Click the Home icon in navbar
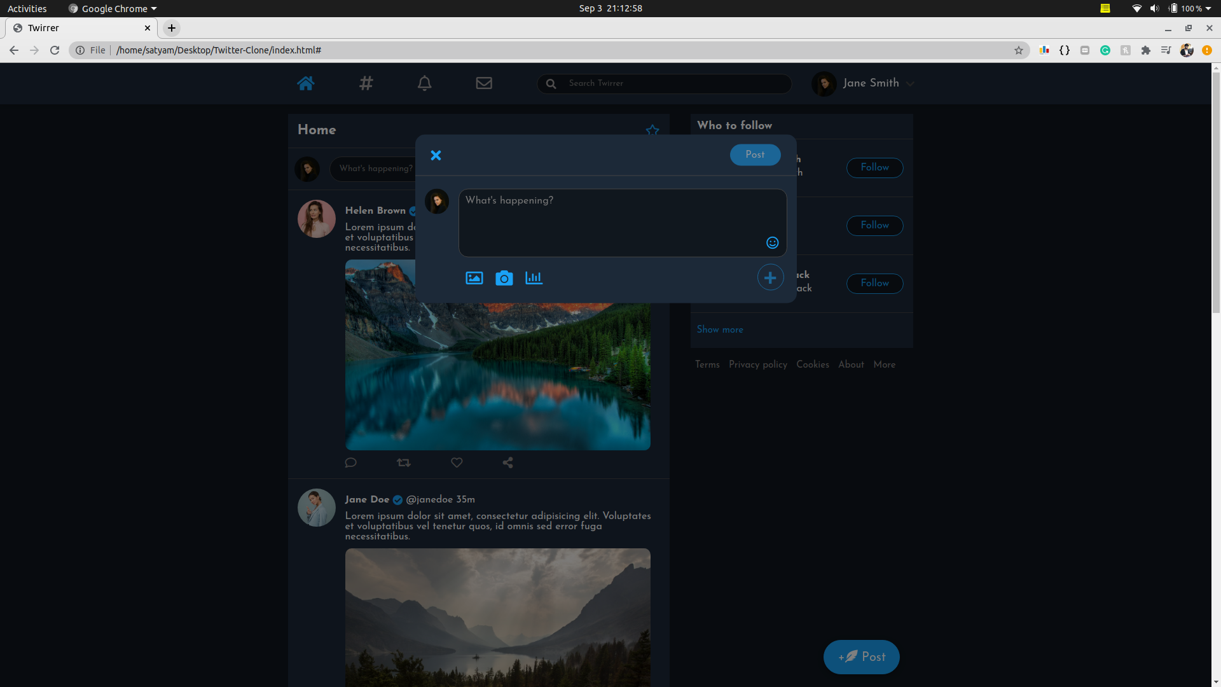This screenshot has height=687, width=1221. [x=306, y=83]
